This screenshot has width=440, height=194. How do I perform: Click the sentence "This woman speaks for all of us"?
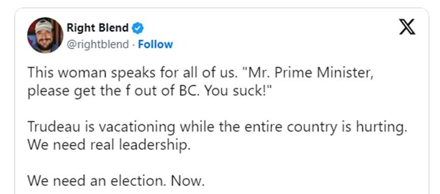[131, 73]
